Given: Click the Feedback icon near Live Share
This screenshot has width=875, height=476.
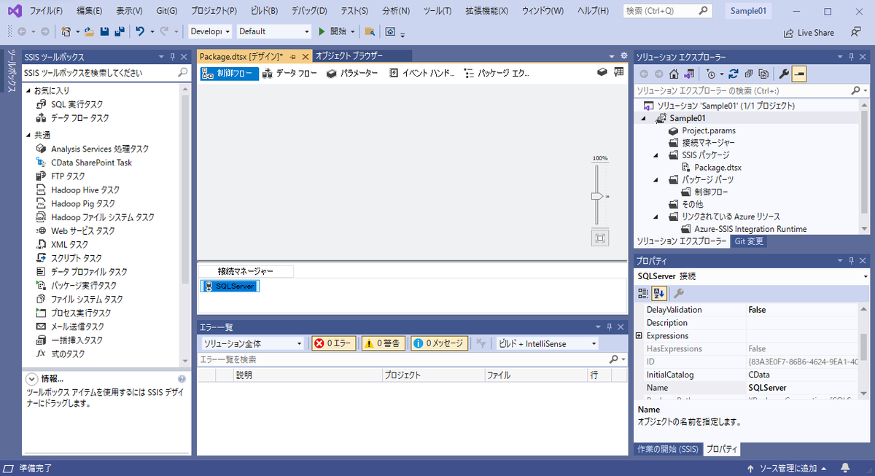Looking at the screenshot, I should pos(855,32).
